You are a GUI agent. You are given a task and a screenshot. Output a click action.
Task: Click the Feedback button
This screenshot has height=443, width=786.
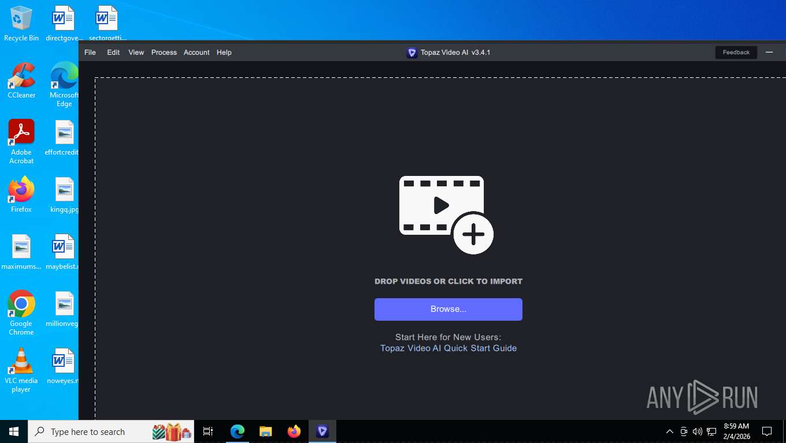(x=736, y=52)
